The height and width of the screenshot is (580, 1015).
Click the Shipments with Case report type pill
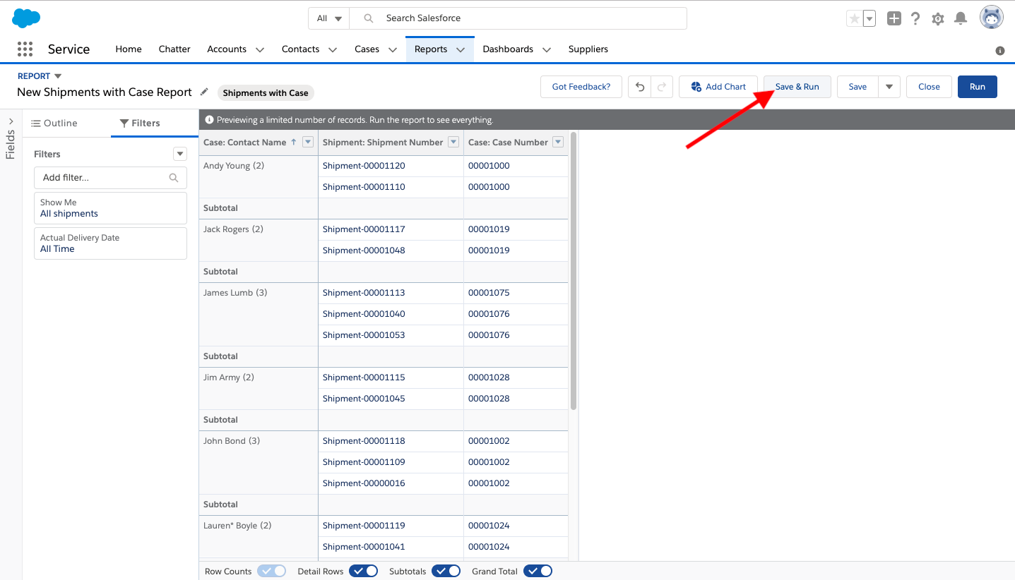[265, 92]
